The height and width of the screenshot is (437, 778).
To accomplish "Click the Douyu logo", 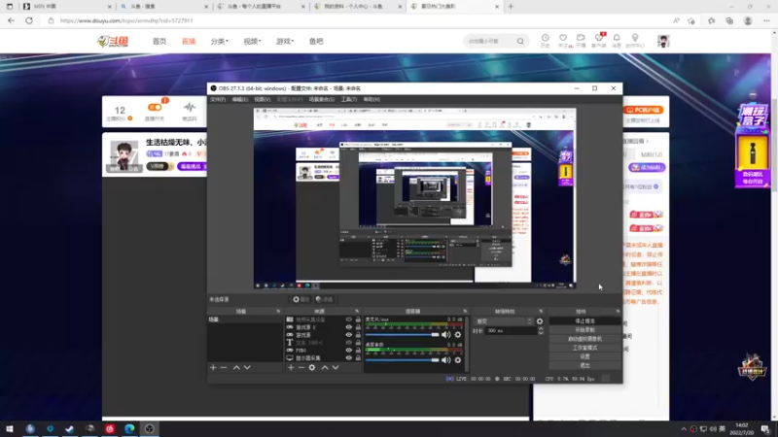I will tap(113, 41).
